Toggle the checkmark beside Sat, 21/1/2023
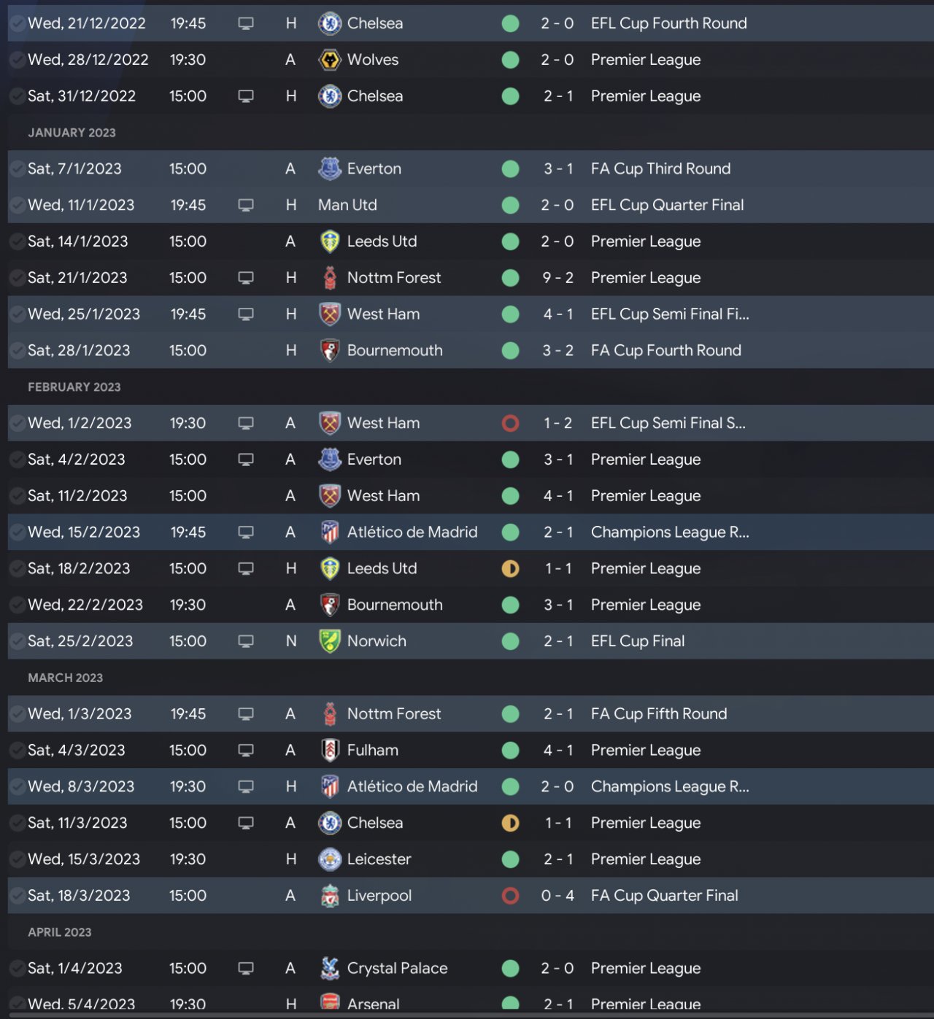This screenshot has height=1019, width=934. [17, 278]
